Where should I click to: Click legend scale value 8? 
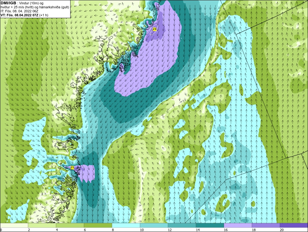point(113,230)
